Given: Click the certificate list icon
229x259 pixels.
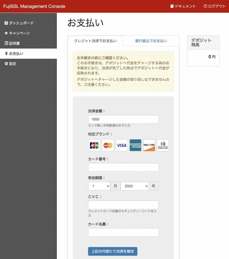Looking at the screenshot, I should click(6, 43).
